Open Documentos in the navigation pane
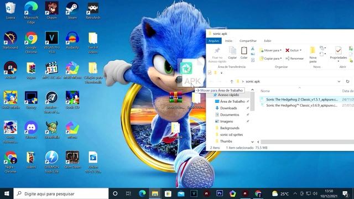Screen dimensions: 354x199 tap(229, 114)
